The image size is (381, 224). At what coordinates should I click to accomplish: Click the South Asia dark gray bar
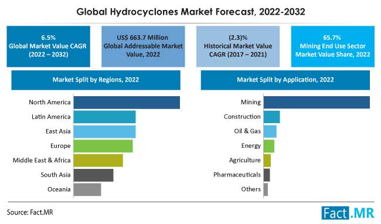click(94, 175)
